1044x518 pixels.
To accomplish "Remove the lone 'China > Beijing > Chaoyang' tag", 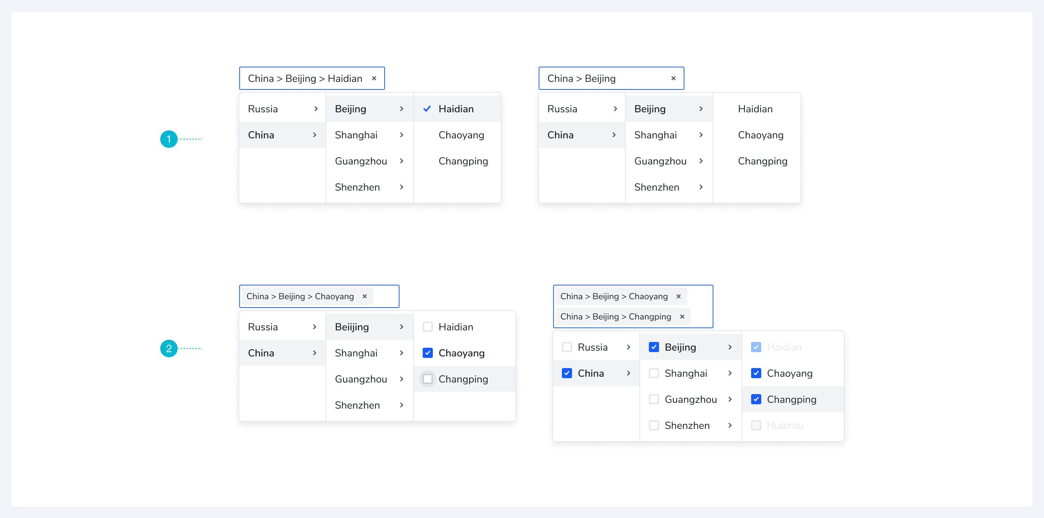I will [364, 296].
